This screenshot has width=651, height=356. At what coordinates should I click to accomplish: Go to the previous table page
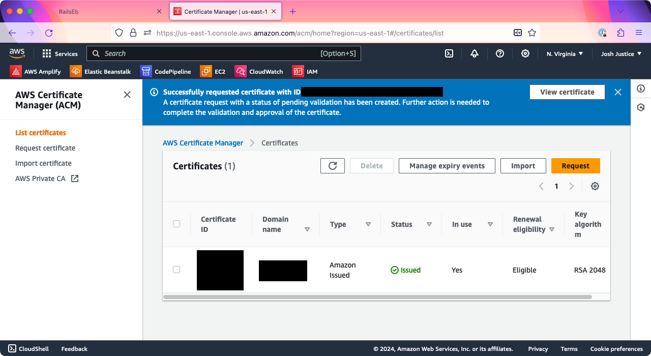(x=542, y=186)
